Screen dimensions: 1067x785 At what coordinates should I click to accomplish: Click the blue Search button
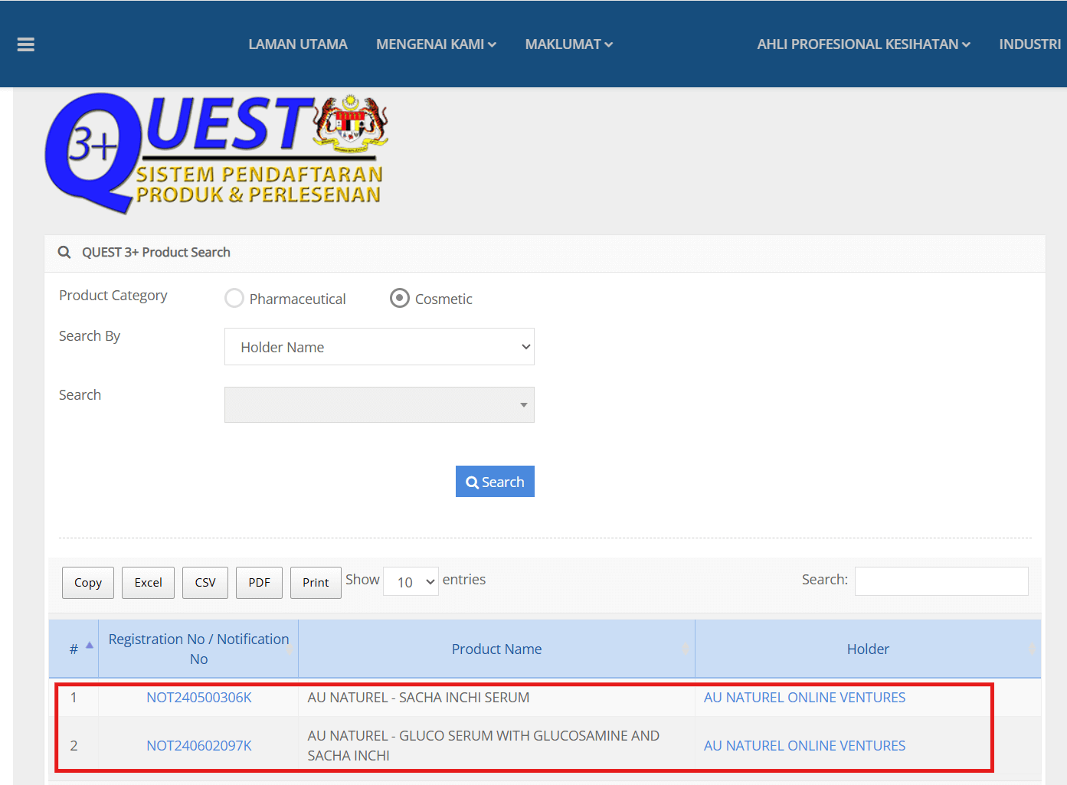[x=495, y=482]
